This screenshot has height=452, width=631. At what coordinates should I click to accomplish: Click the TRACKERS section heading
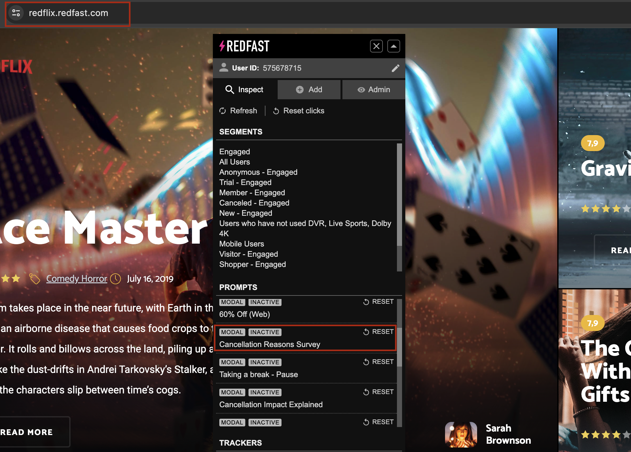click(x=240, y=443)
